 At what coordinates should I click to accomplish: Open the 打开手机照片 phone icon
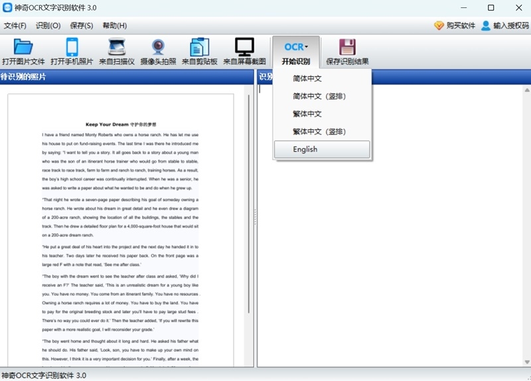(72, 47)
